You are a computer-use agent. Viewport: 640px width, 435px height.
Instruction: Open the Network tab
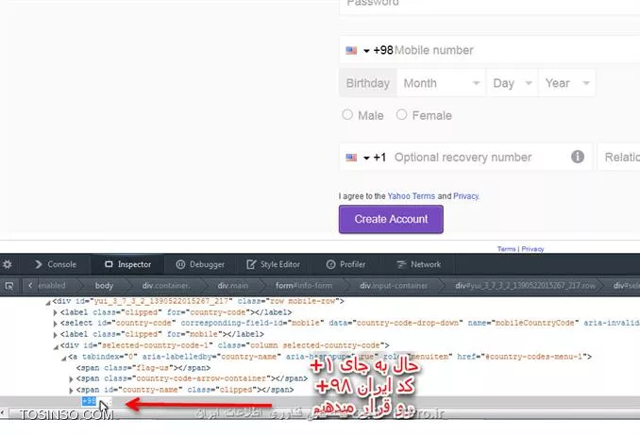(x=419, y=264)
